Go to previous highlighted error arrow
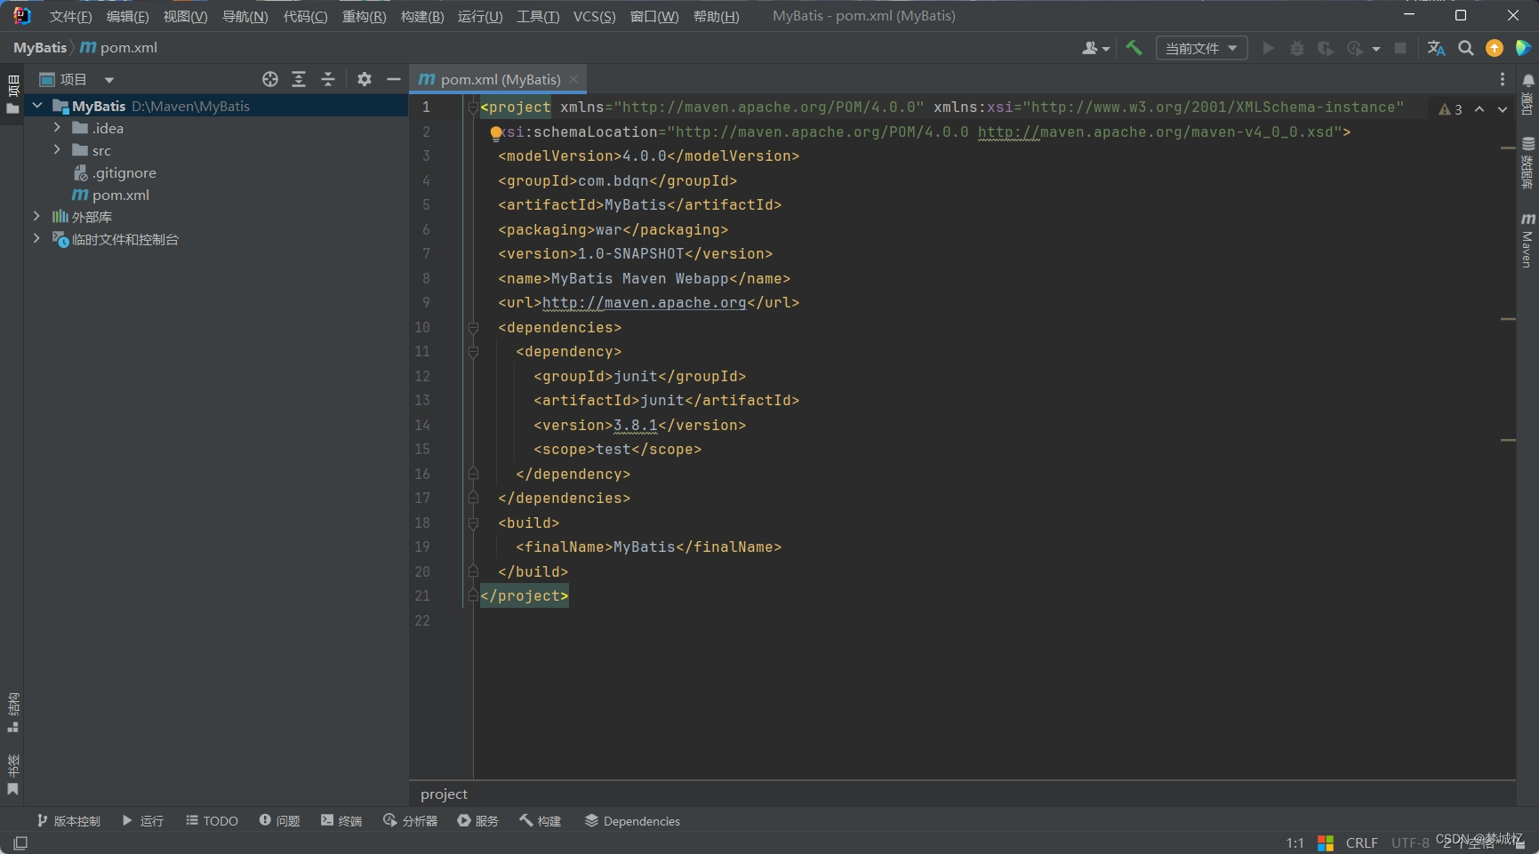Image resolution: width=1539 pixels, height=854 pixels. coord(1479,109)
